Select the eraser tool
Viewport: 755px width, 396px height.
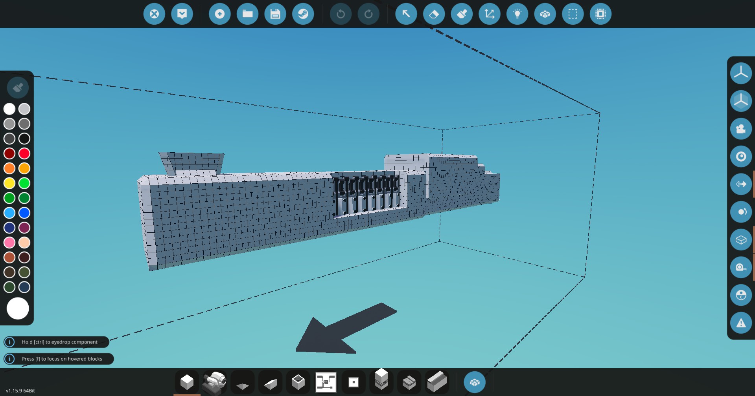[434, 14]
